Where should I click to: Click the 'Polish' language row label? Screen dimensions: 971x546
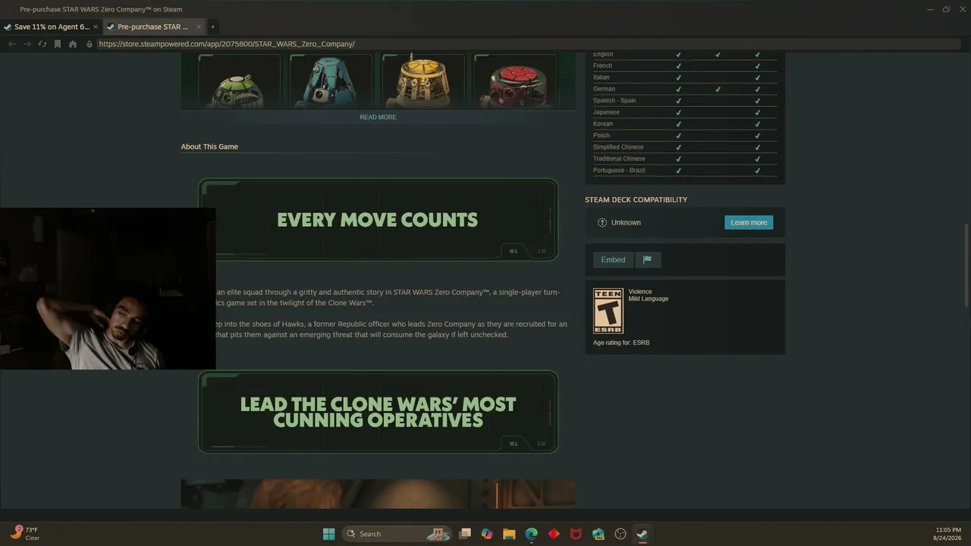click(602, 136)
